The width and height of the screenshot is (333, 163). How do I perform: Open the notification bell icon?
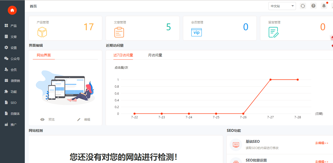[324, 6]
